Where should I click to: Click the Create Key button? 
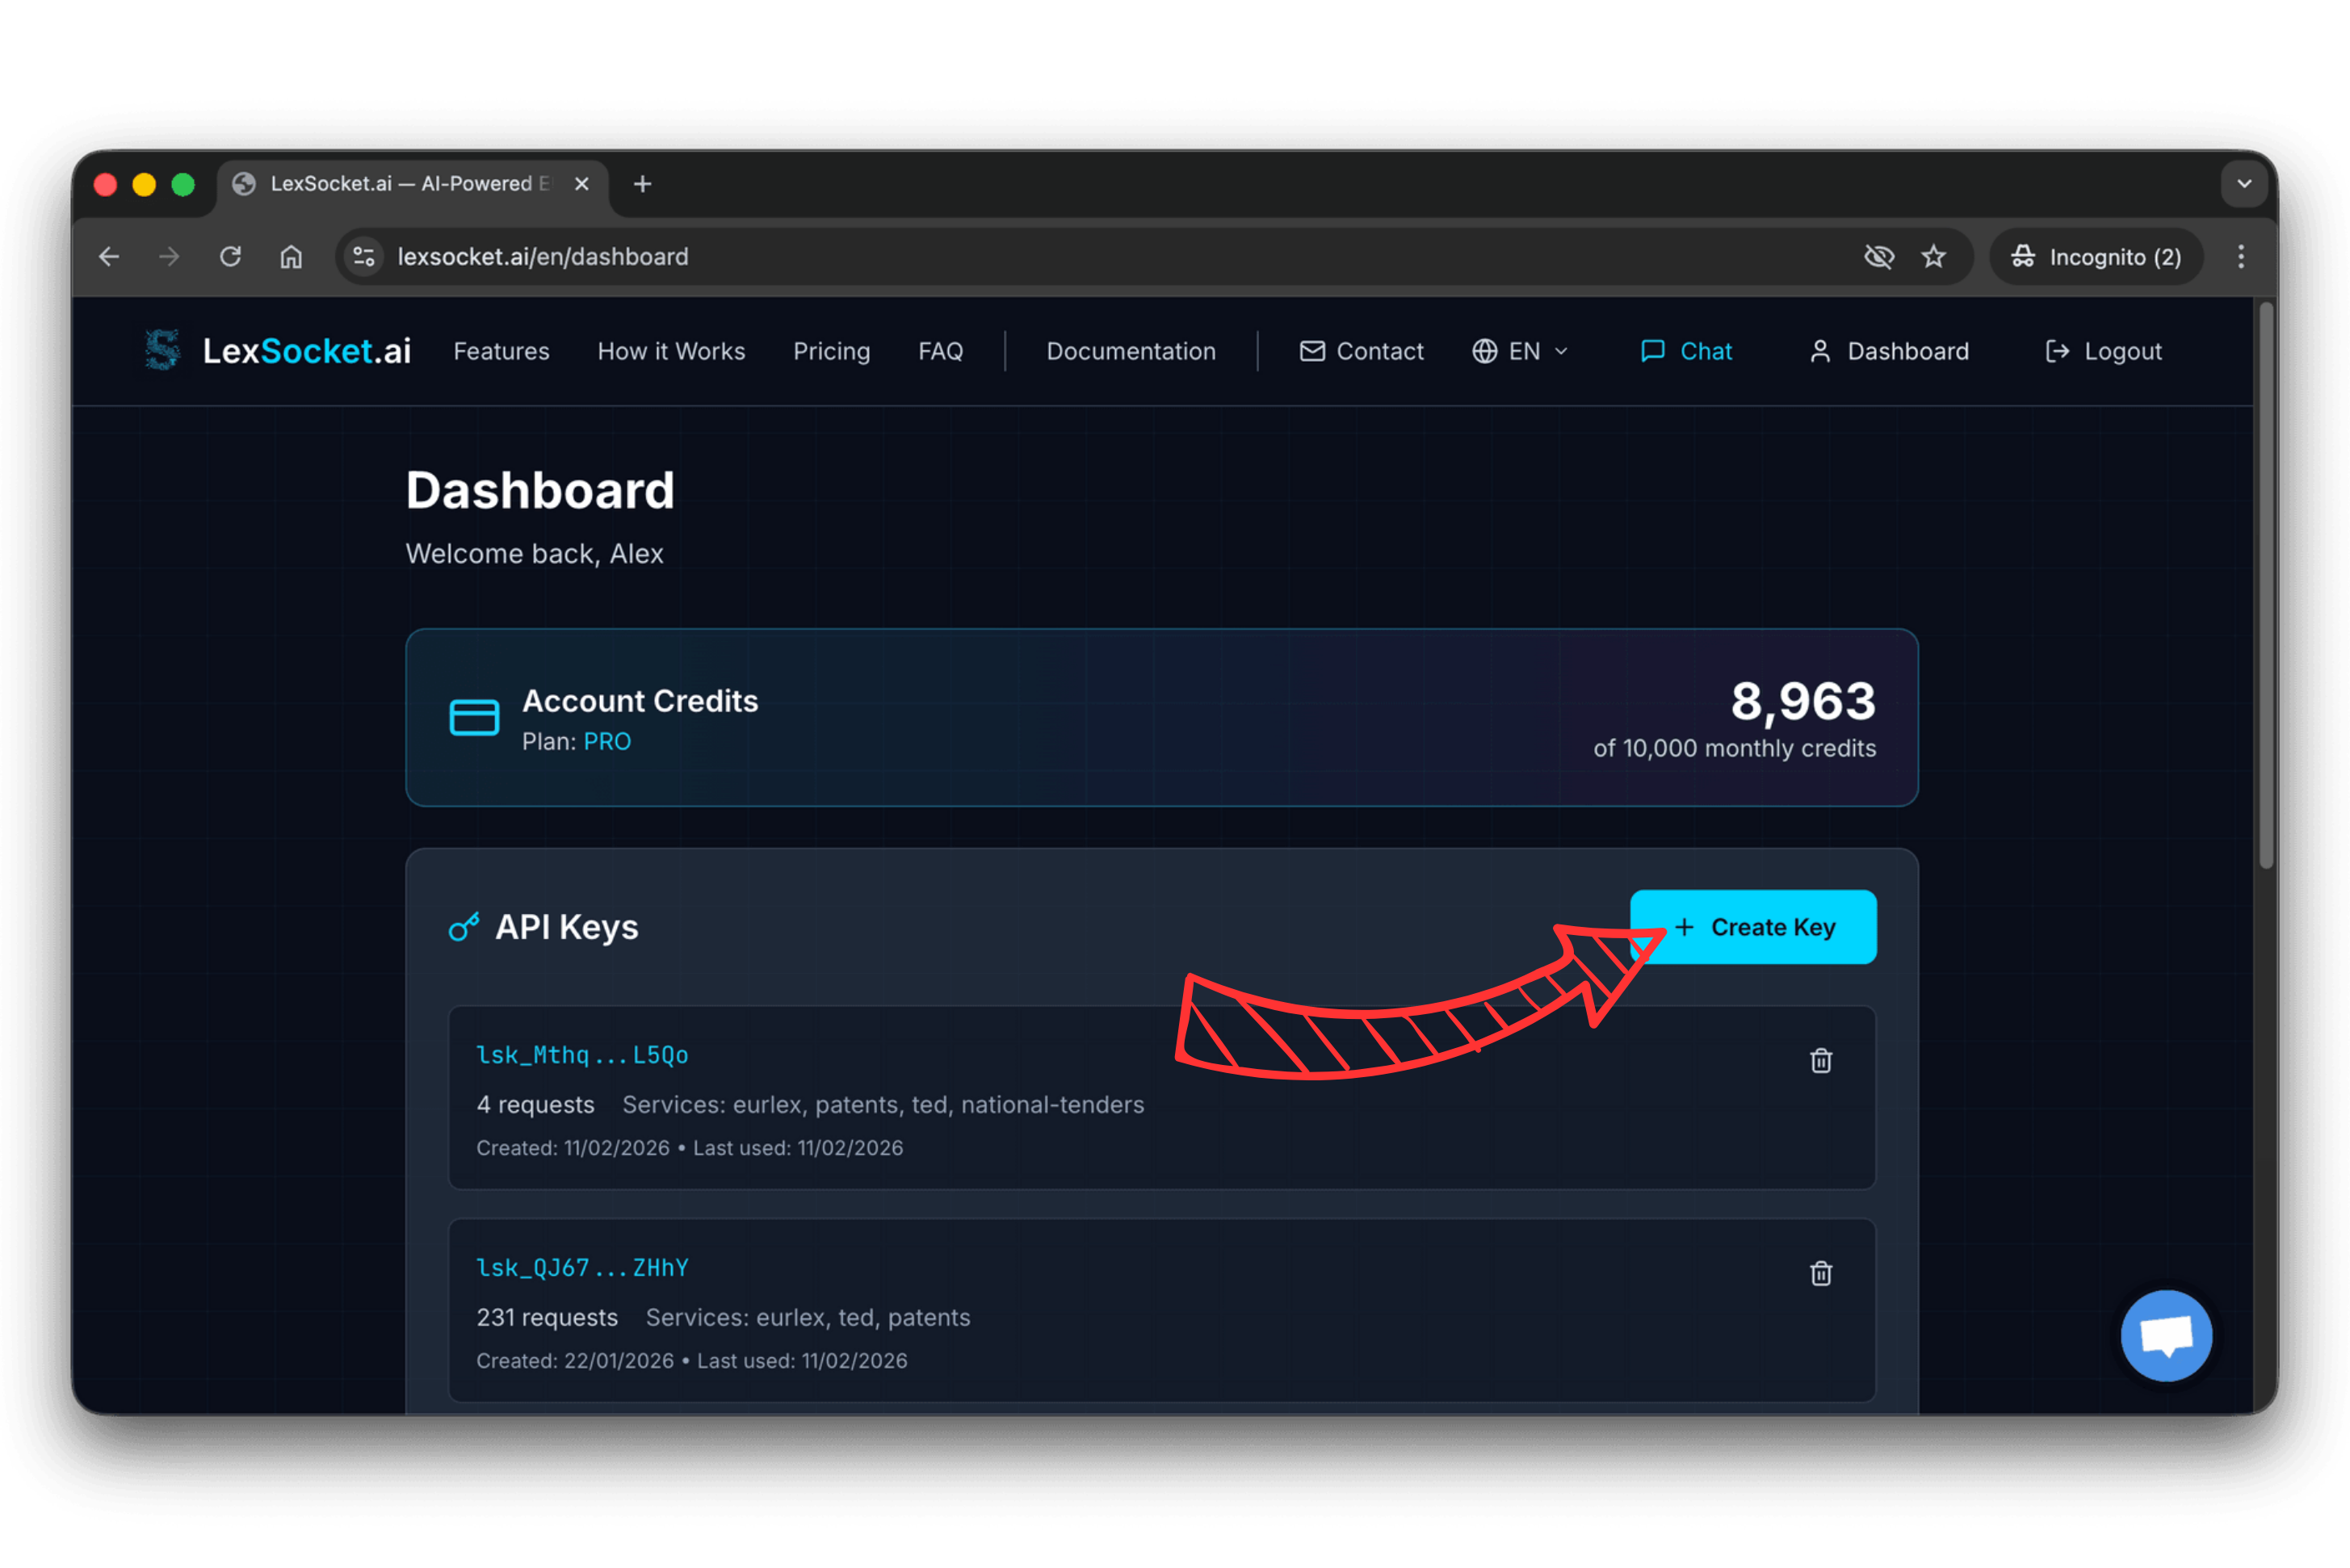click(1753, 927)
